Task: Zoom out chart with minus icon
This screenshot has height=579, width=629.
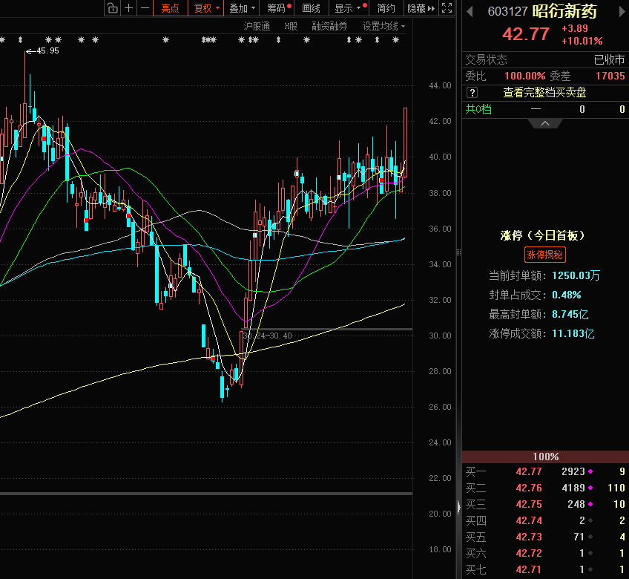Action: 145,8
